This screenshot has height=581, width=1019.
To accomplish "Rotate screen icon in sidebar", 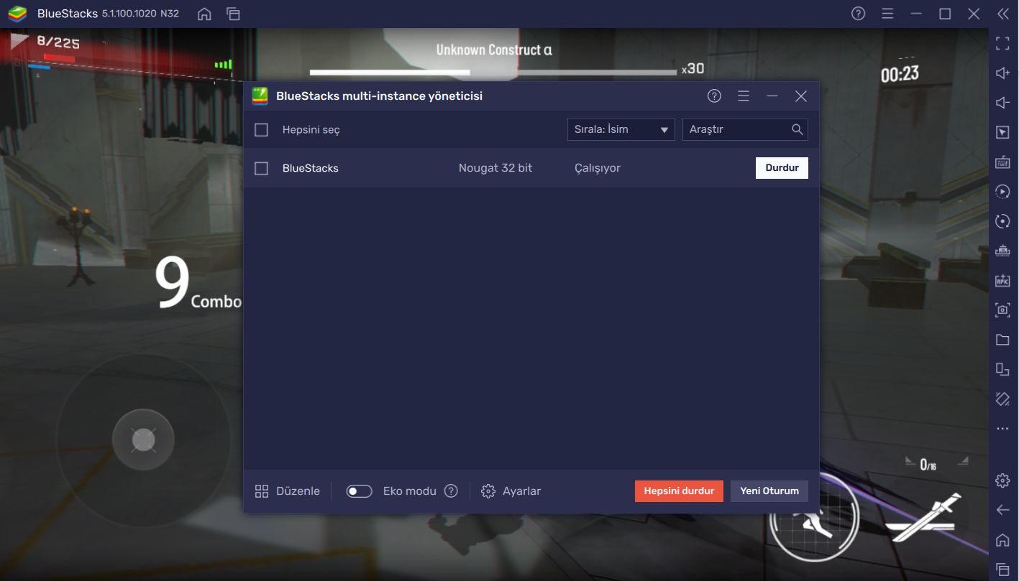I will click(x=1002, y=369).
